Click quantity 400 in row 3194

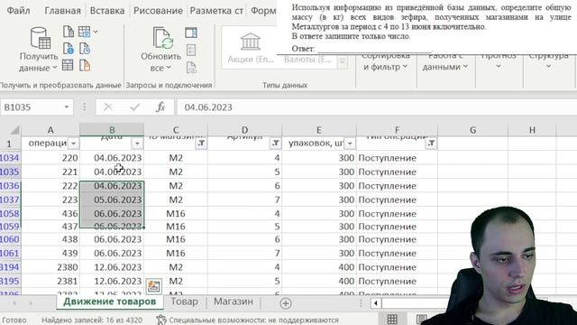click(x=318, y=267)
